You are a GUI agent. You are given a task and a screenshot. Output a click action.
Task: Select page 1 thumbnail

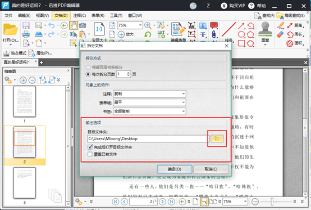pyautogui.click(x=25, y=101)
